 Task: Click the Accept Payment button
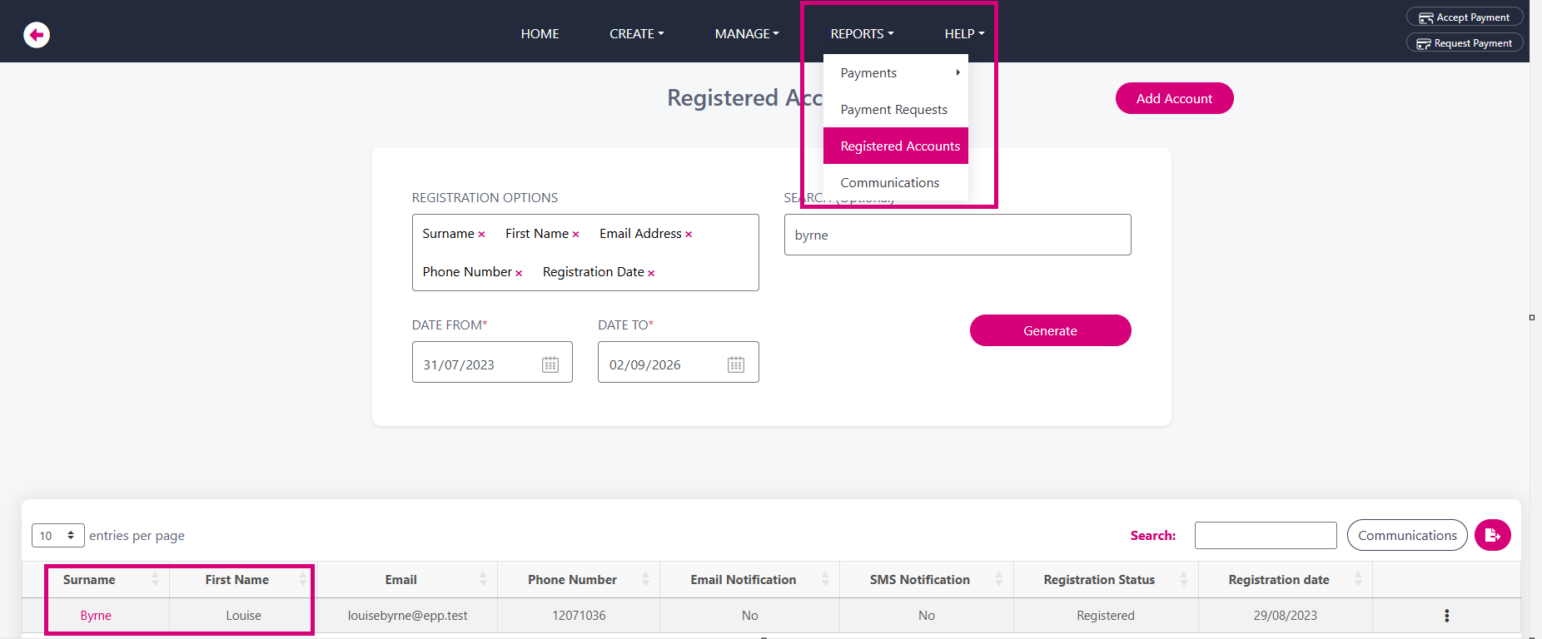1464,17
